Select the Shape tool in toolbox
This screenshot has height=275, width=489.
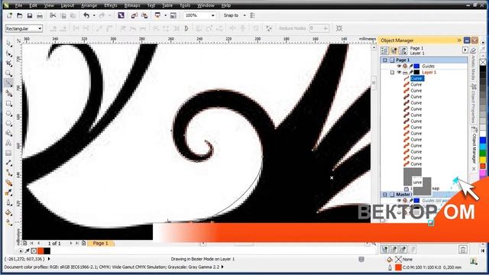coord(8,53)
